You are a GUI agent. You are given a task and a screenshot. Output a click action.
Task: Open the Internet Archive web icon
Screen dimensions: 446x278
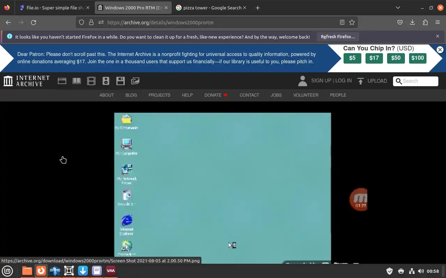point(62,81)
